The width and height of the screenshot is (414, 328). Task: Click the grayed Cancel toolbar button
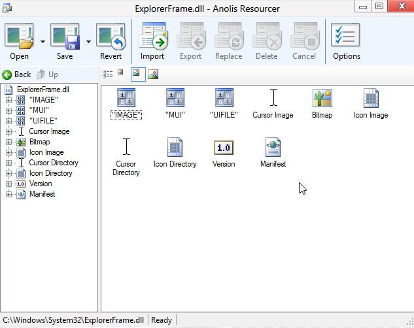304,42
